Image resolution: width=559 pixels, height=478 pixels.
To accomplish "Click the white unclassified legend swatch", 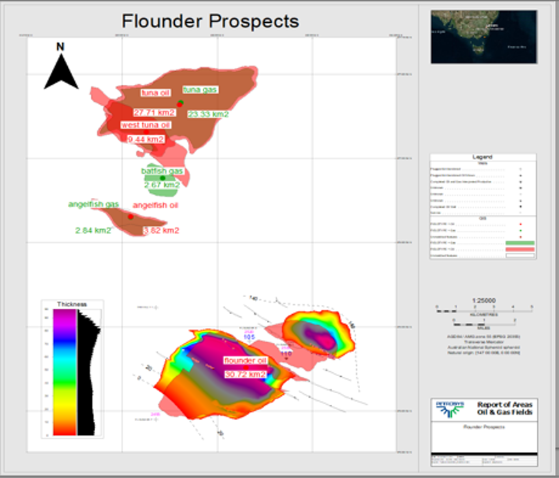I will pyautogui.click(x=520, y=255).
